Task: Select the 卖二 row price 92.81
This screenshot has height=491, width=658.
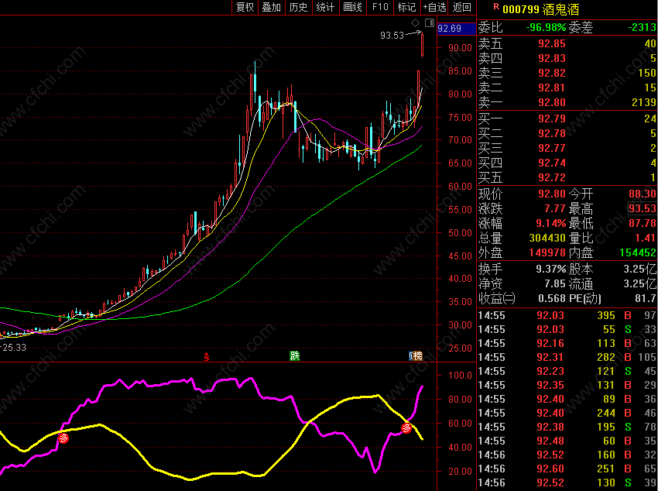Action: (x=552, y=88)
